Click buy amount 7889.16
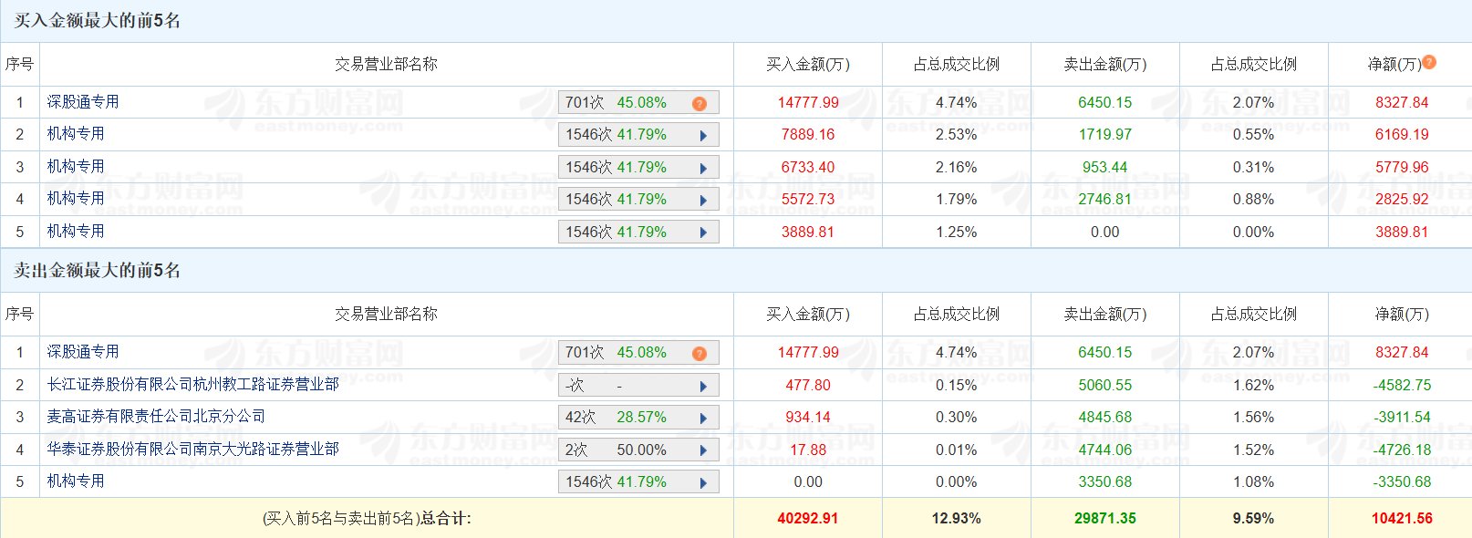The height and width of the screenshot is (538, 1472). (808, 134)
